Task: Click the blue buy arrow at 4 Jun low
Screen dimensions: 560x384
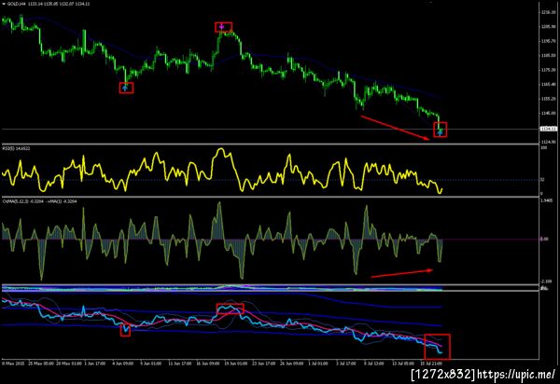Action: coord(125,87)
